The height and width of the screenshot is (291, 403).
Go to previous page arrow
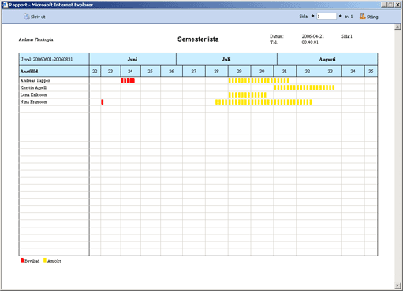point(312,16)
